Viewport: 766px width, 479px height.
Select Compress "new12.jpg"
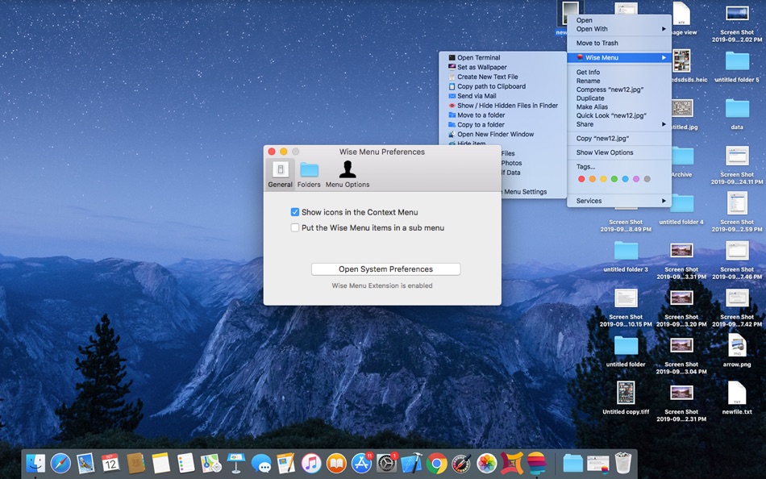(x=619, y=90)
